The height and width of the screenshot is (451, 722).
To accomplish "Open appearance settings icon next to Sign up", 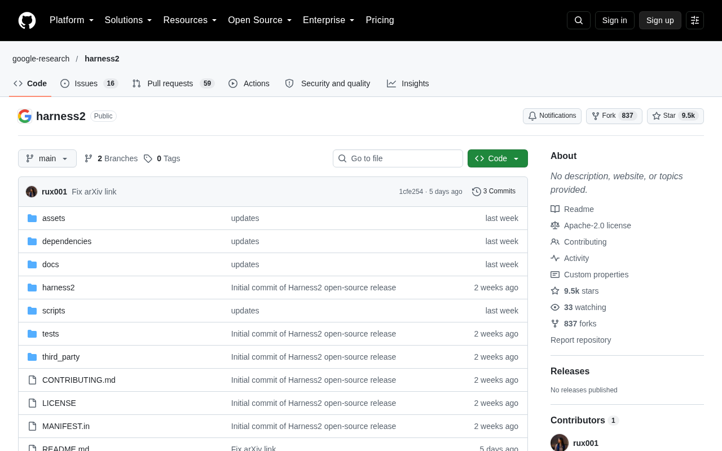I will [695, 20].
